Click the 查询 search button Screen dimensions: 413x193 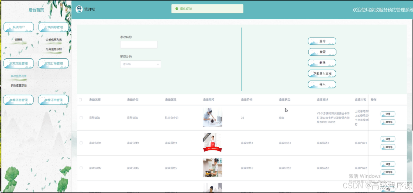tap(322, 41)
